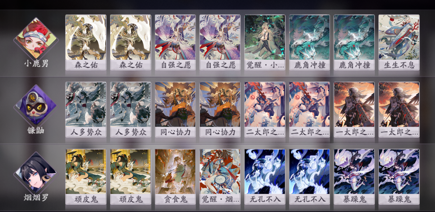This screenshot has height=212, width=435.
Task: Select the right 森之佑 card
Action: [131, 43]
